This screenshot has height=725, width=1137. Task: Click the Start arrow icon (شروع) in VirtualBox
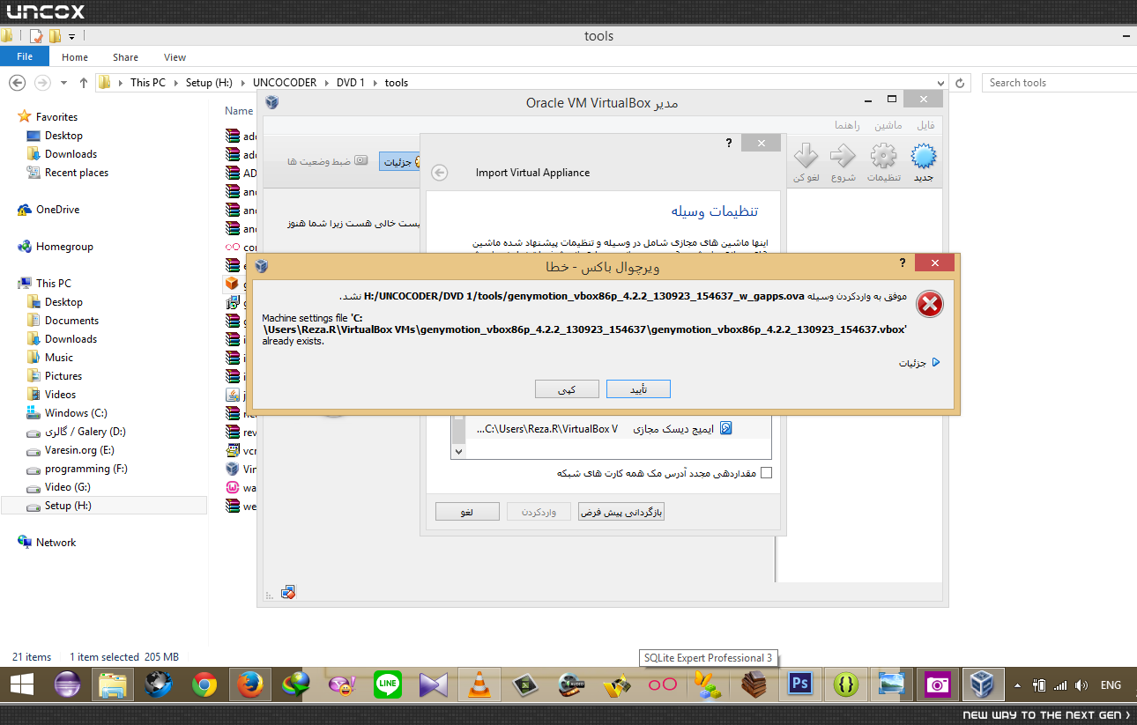843,157
